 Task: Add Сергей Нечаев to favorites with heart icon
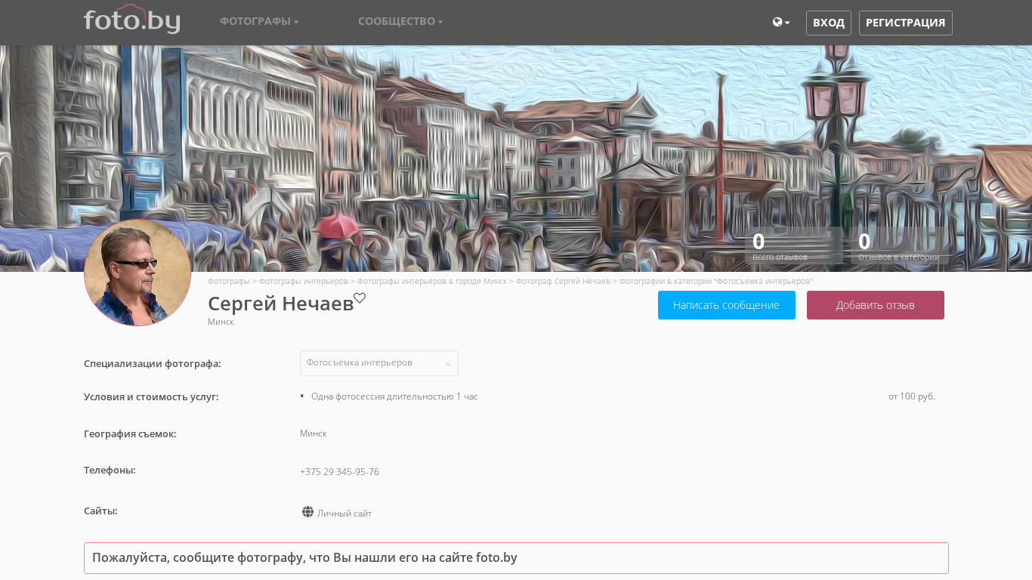[x=360, y=298]
